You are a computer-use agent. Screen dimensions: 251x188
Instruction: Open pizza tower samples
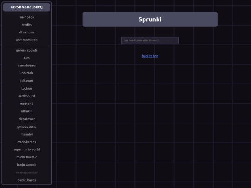pos(26,119)
